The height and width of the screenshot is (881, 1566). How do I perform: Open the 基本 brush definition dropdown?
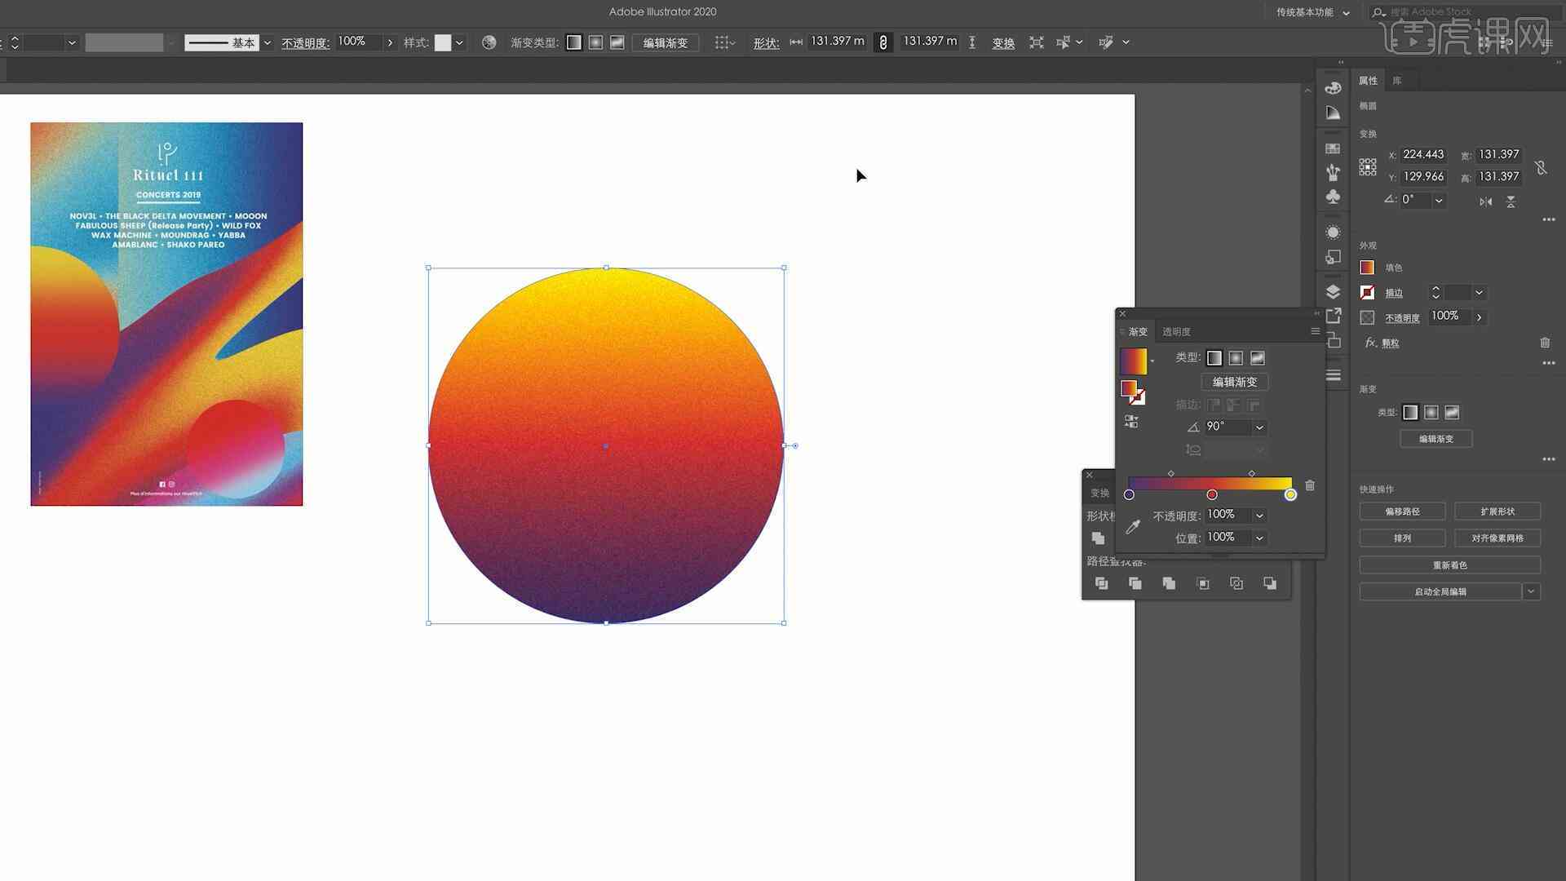(x=267, y=42)
